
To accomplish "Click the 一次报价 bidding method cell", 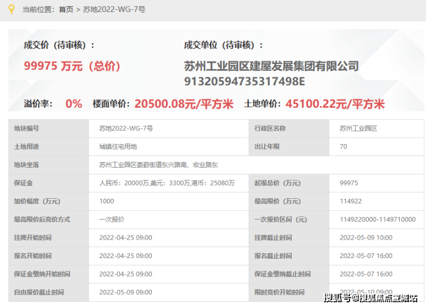I will pyautogui.click(x=169, y=219).
